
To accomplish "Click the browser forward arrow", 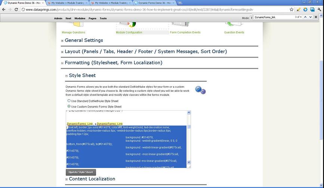I will 10,9.
